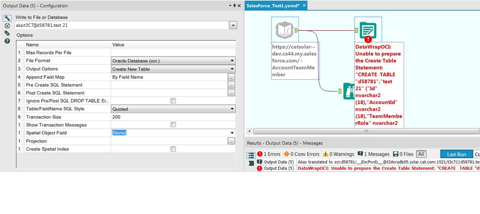Click the Max Records Per File value cell
480x214 pixels.
pos(173,53)
